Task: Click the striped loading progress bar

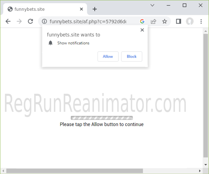Action: 102,118
